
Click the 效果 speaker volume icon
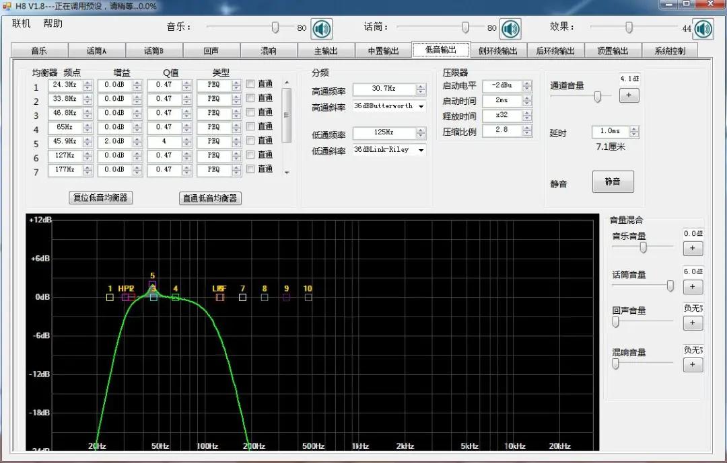pos(703,29)
